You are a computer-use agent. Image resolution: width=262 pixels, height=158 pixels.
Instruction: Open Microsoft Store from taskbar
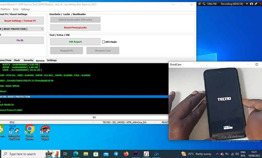[96, 154]
